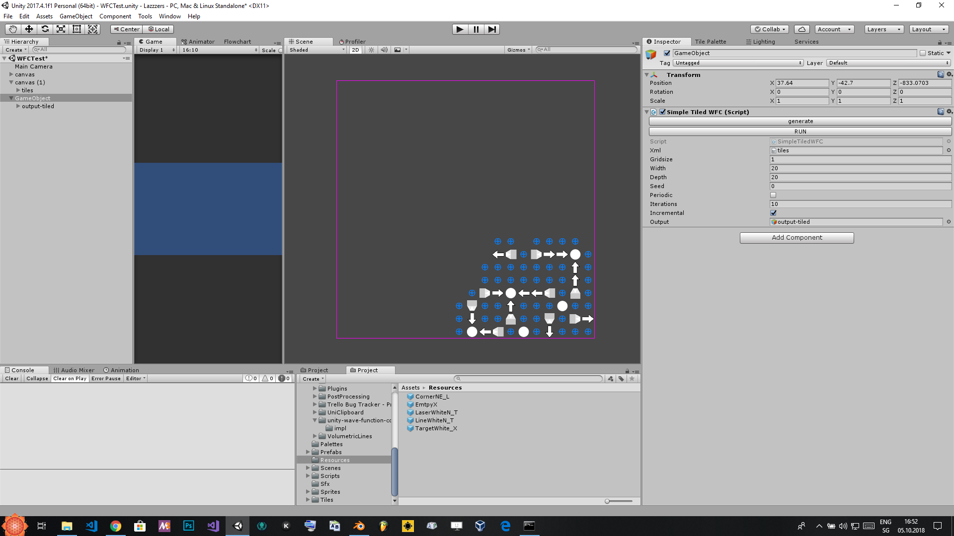Open Edge browser from the taskbar
This screenshot has width=954, height=536.
click(505, 526)
